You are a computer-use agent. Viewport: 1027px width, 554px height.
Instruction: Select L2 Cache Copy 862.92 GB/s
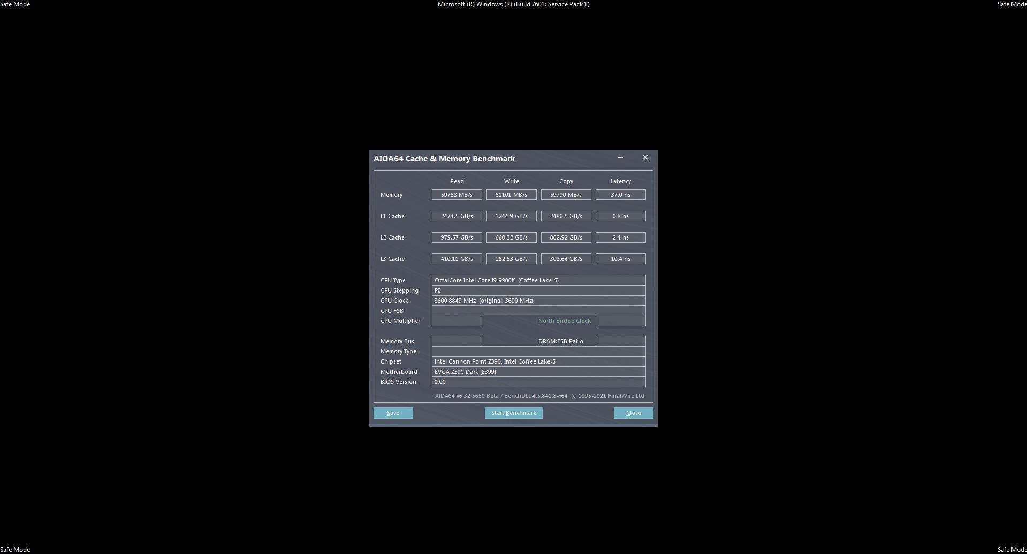[566, 237]
